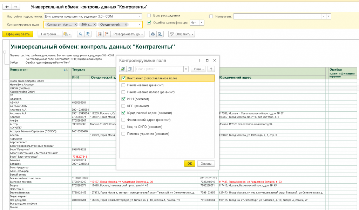Screen dimensions: 359x210
Task: Remove the ИНН tag from controlled fields
Action: point(95,25)
